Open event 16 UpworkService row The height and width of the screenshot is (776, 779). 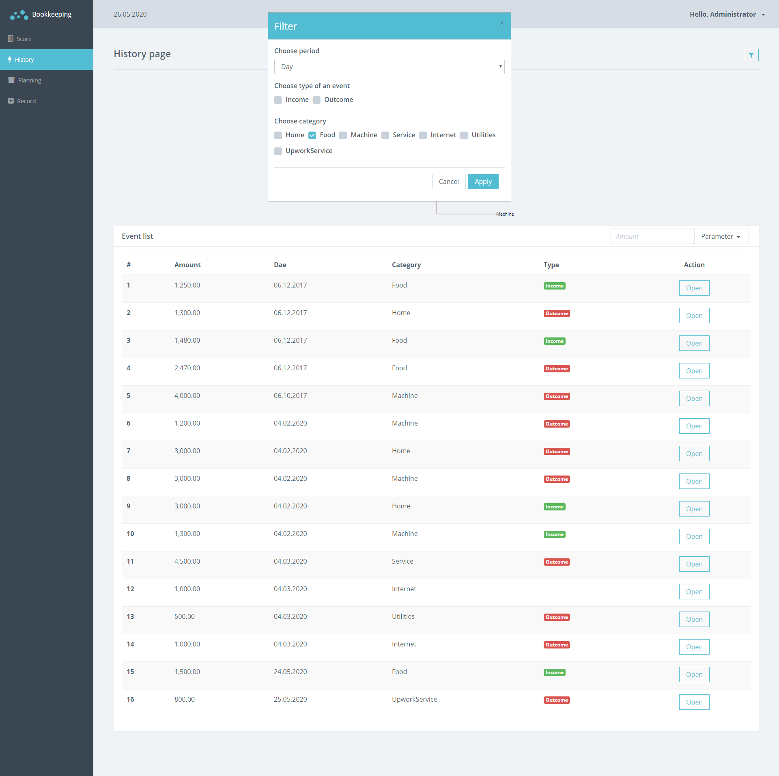pos(694,703)
